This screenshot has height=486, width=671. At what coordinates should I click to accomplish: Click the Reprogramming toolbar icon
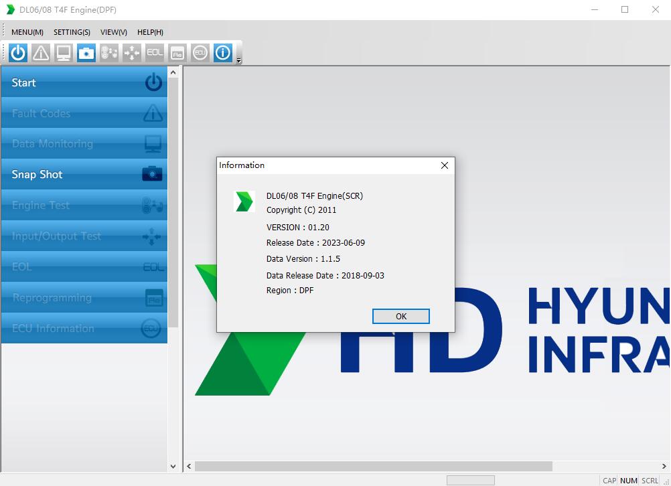(x=177, y=53)
